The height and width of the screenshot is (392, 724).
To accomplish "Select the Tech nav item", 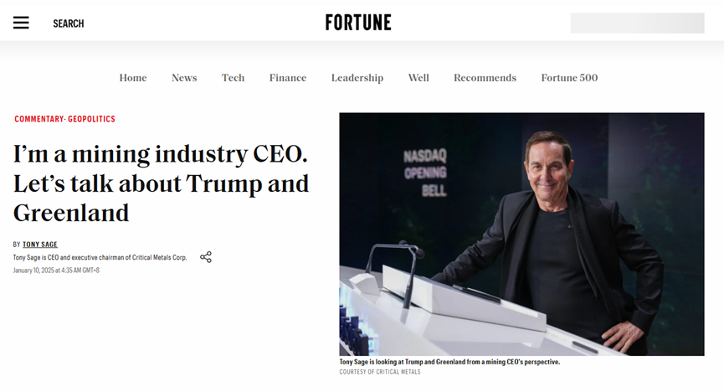I will 233,78.
